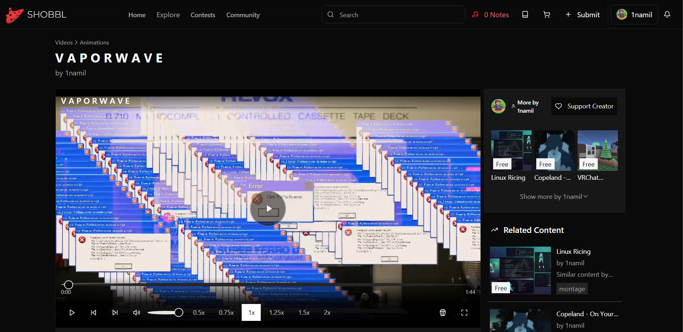Select 0.5x playback speed
Screen dimensions: 683x332
(x=199, y=313)
